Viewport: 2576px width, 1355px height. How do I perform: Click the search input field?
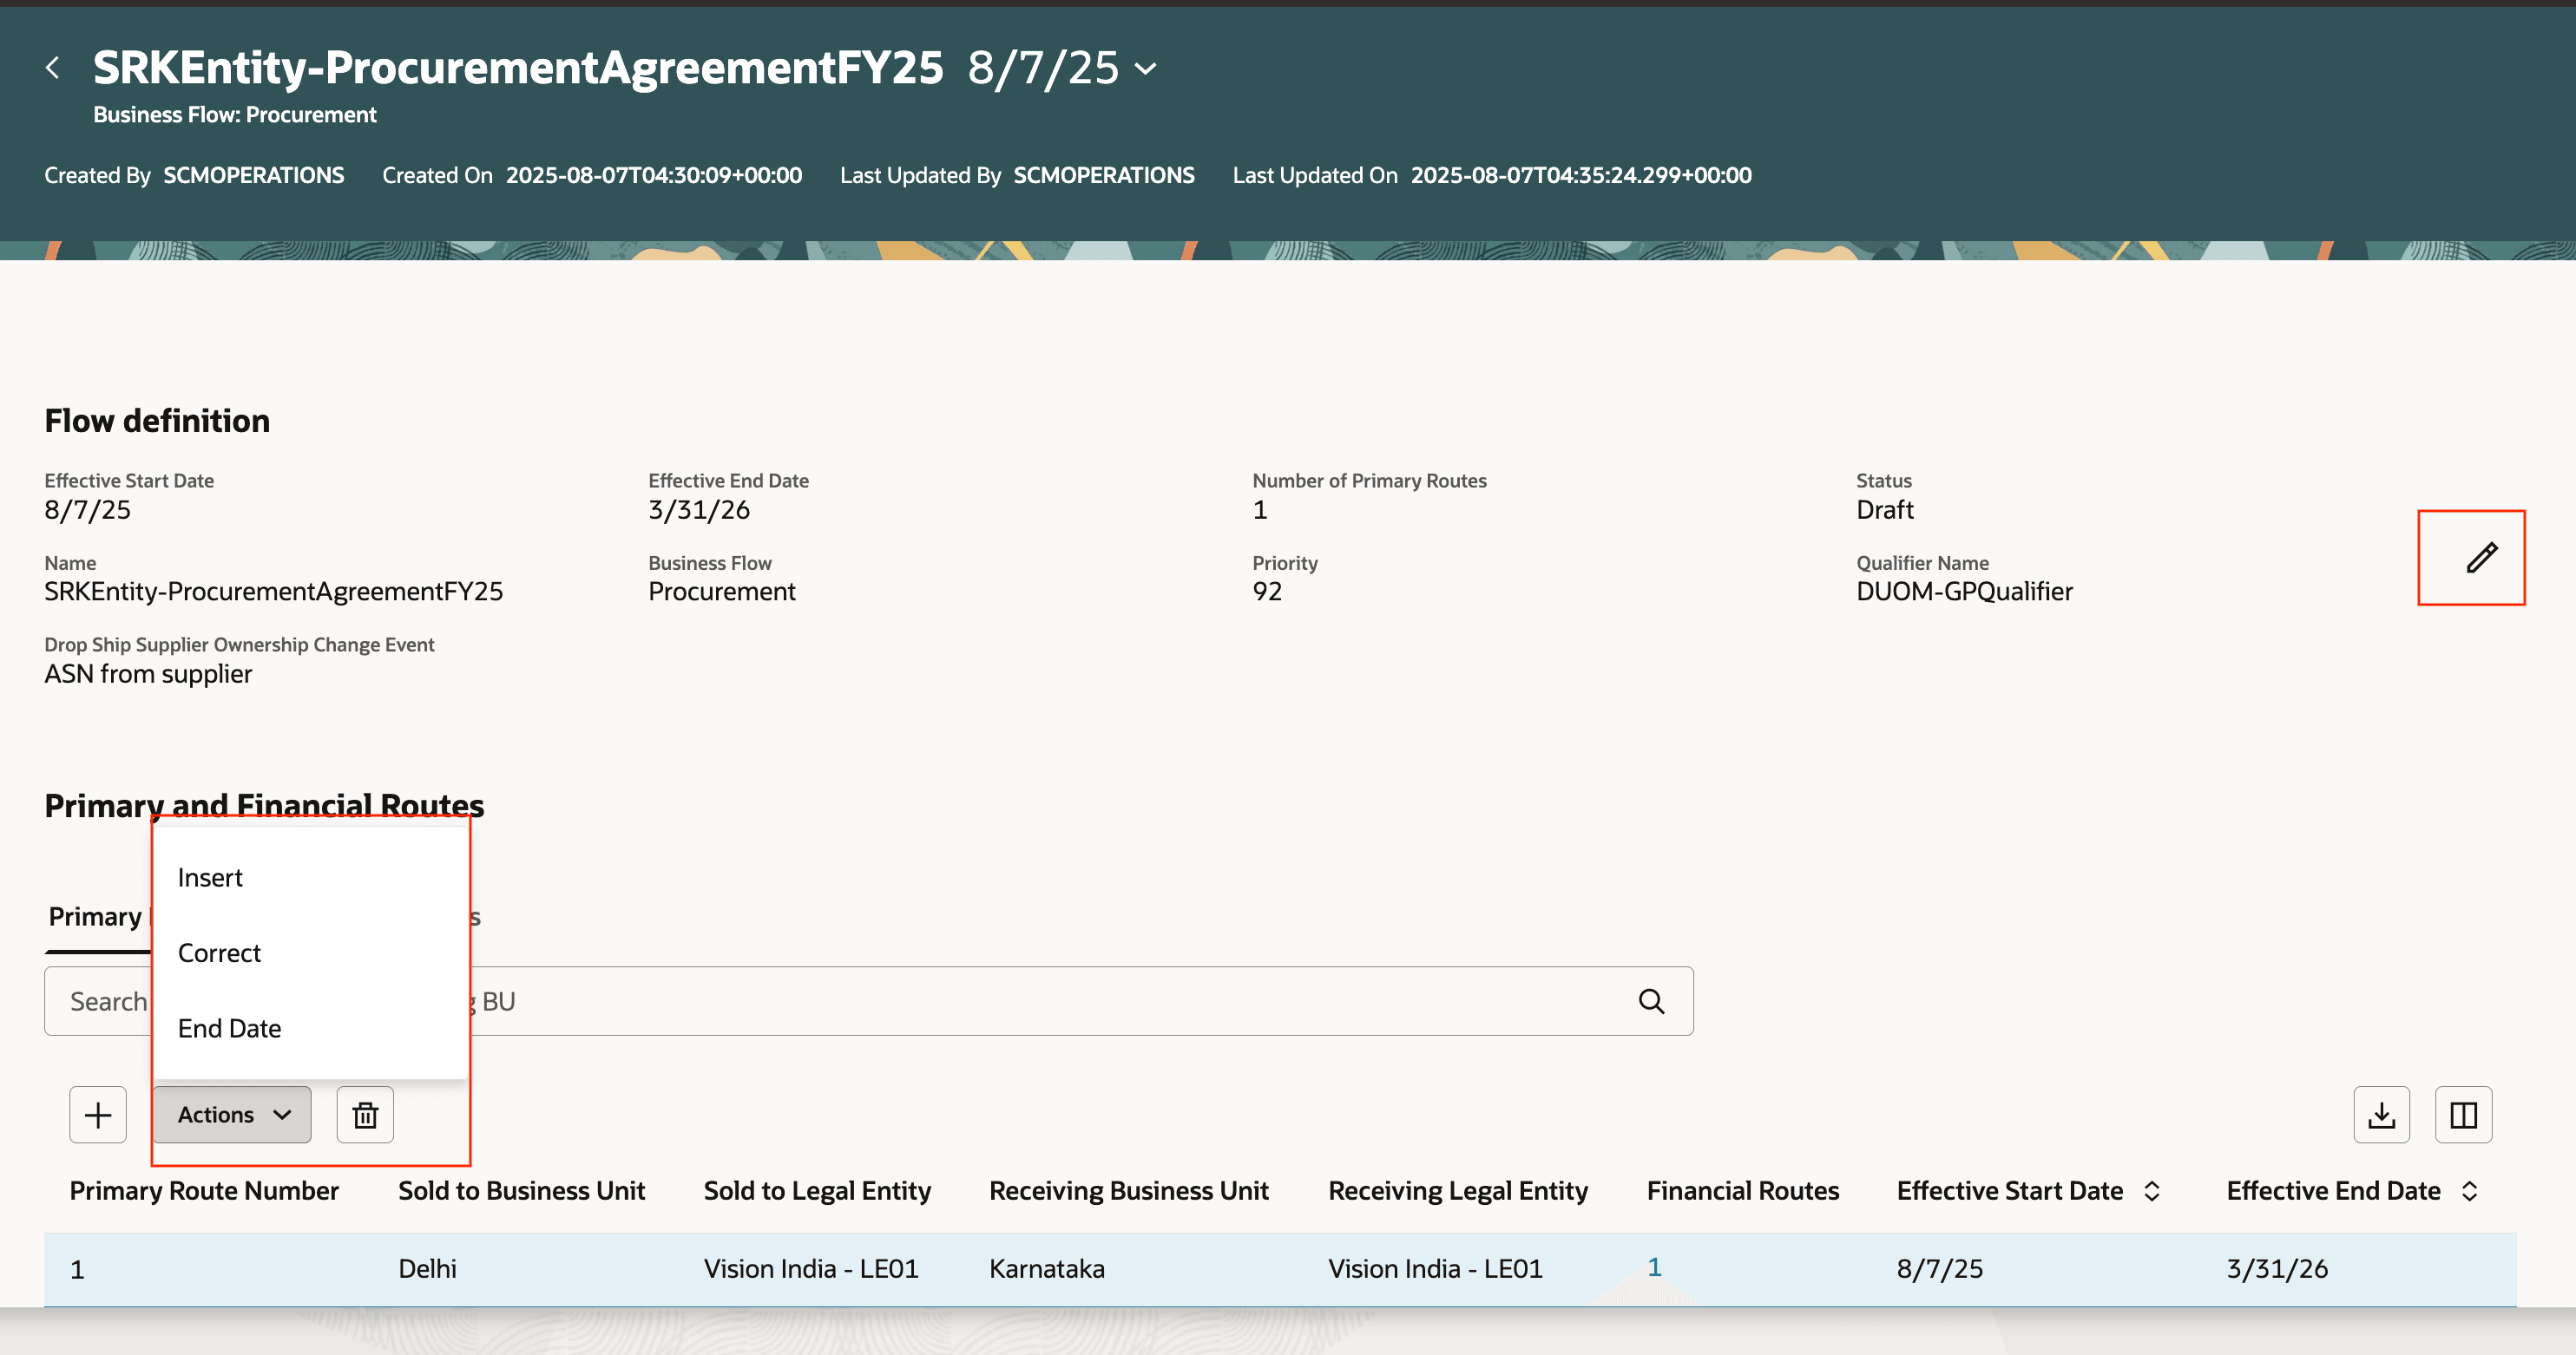click(1000, 1001)
